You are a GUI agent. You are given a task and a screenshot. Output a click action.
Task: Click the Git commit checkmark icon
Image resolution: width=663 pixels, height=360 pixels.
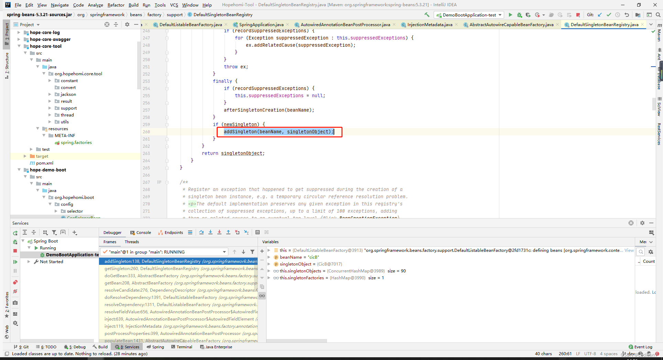tap(609, 15)
